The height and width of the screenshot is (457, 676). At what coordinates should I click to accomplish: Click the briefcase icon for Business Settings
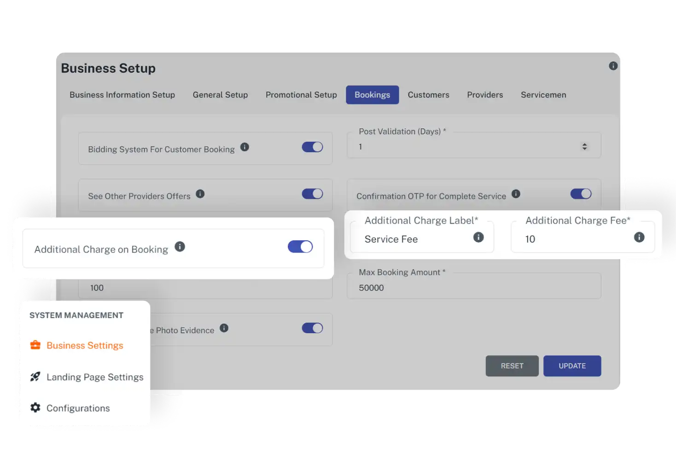click(35, 345)
